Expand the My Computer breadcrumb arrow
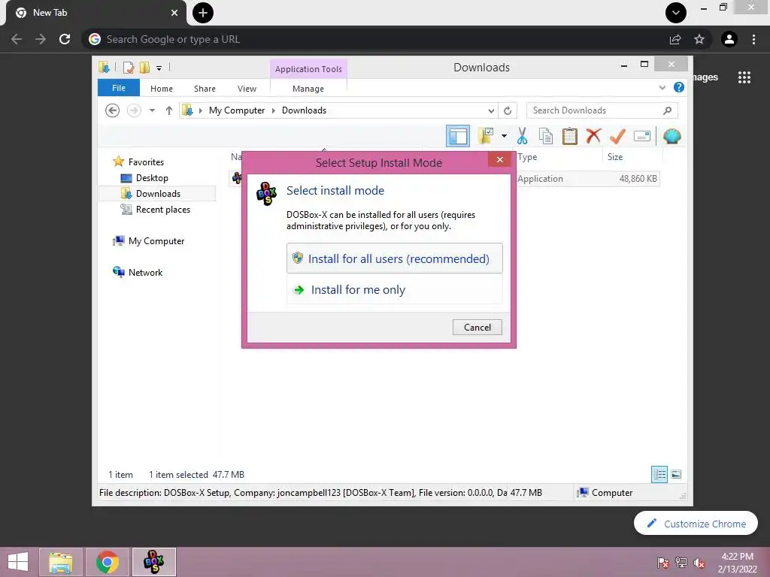 point(274,111)
